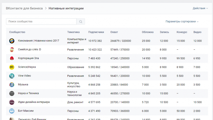The width and height of the screenshot is (213, 120).
Task: Select subscribers value 7 483 430
Action: [x=94, y=59]
